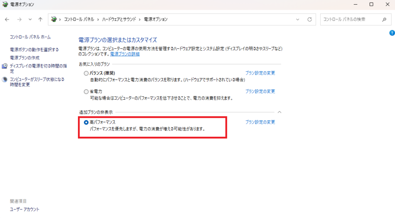Image resolution: width=395 pixels, height=218 pixels.
Task: Click the お気に入りのプラン section label
Action: pyautogui.click(x=95, y=64)
